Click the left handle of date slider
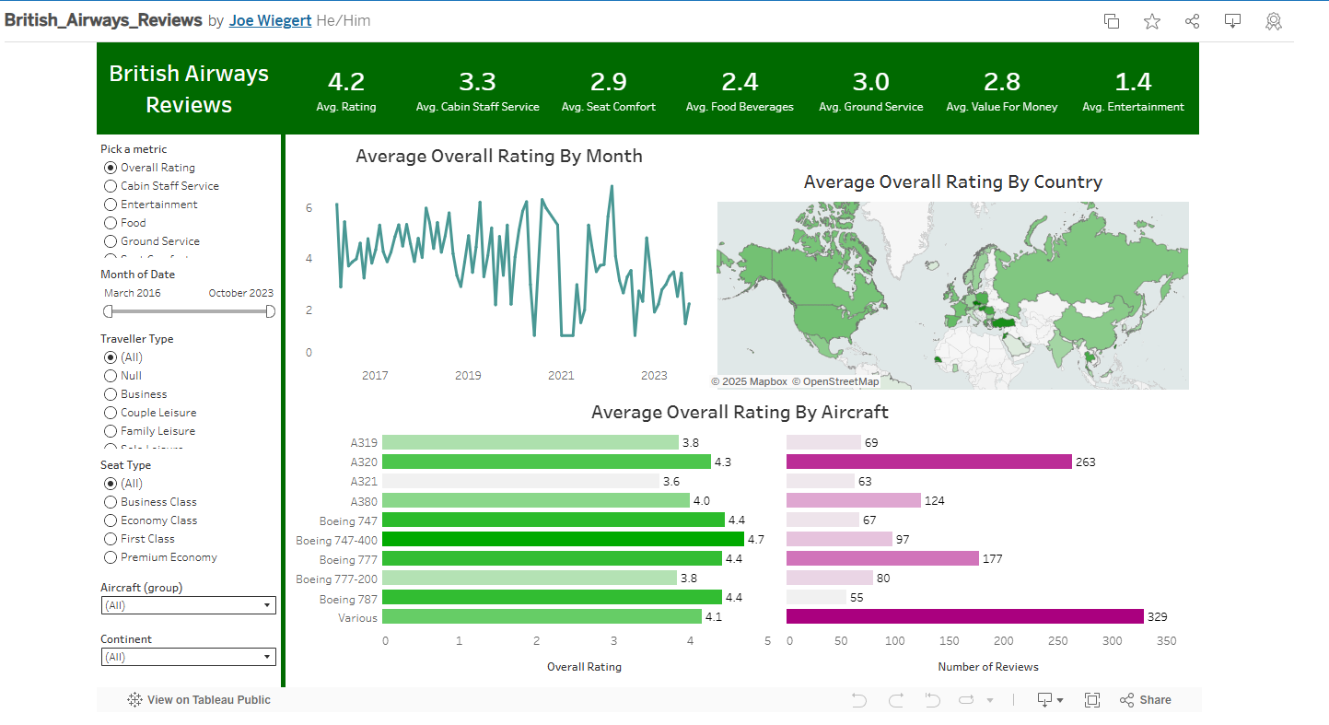Screen dimensions: 1329x725 coord(108,311)
